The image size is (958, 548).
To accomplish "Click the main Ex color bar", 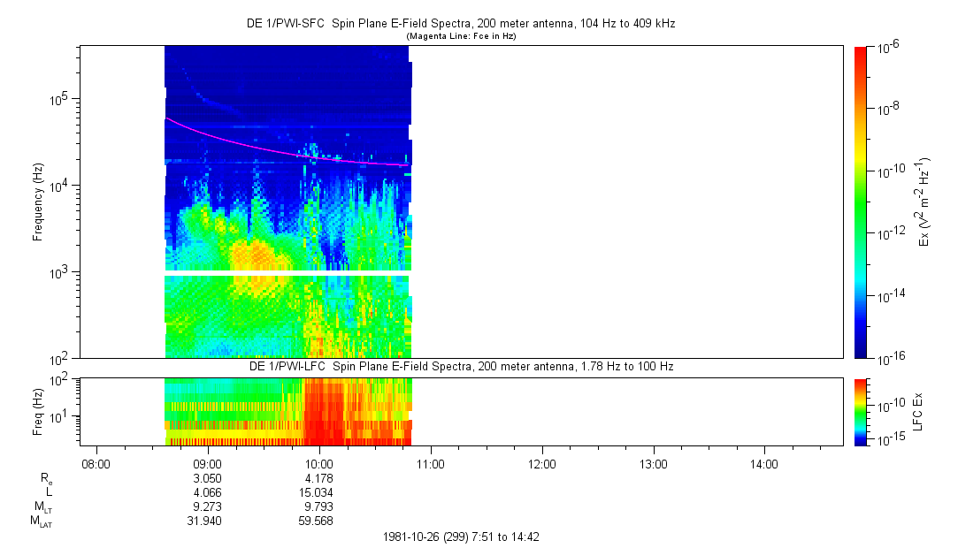I will 860,202.
